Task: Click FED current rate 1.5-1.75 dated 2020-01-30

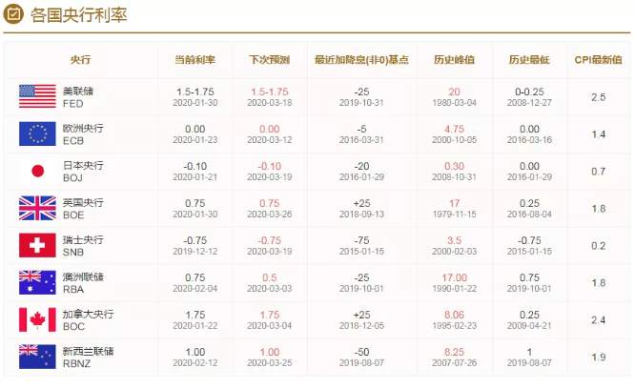Action: coord(195,96)
